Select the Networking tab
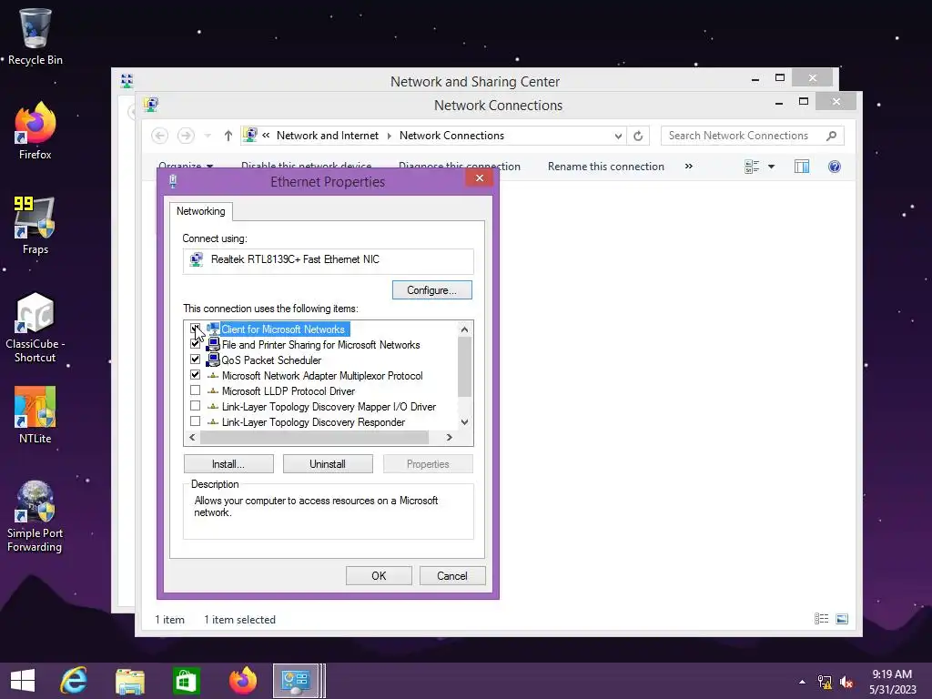This screenshot has height=699, width=932. [201, 211]
